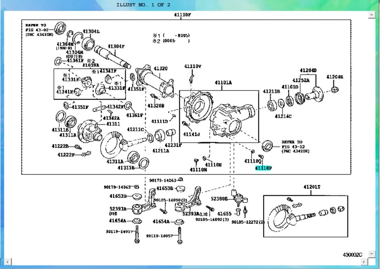Choose part code 41110F above the diagram
Screen dimensions: 380x269
click(x=183, y=15)
